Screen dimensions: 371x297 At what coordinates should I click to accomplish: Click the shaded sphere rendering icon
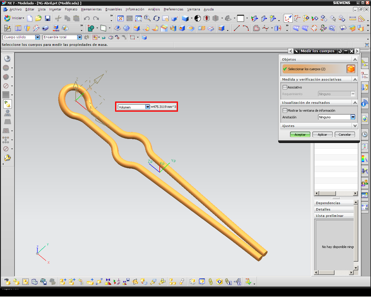7,59
